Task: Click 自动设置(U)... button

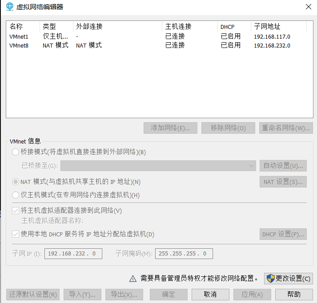Action: [283, 166]
